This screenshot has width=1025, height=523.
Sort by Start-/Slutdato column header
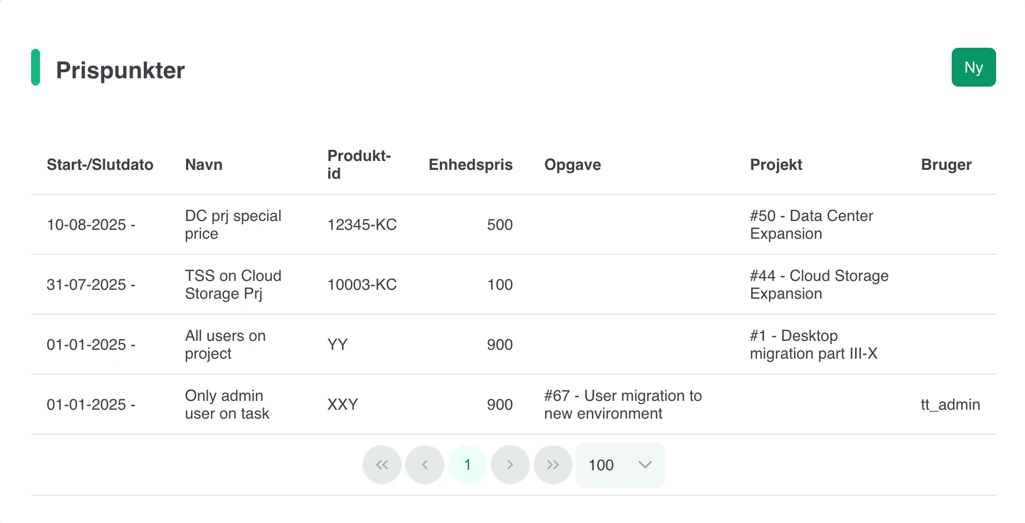[100, 165]
